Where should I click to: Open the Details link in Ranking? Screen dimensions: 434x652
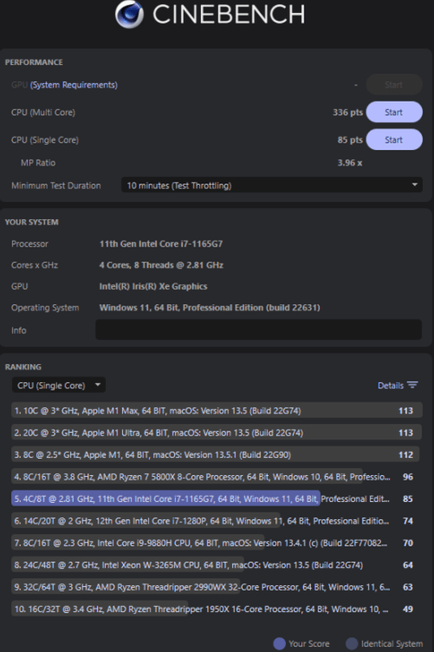[390, 385]
